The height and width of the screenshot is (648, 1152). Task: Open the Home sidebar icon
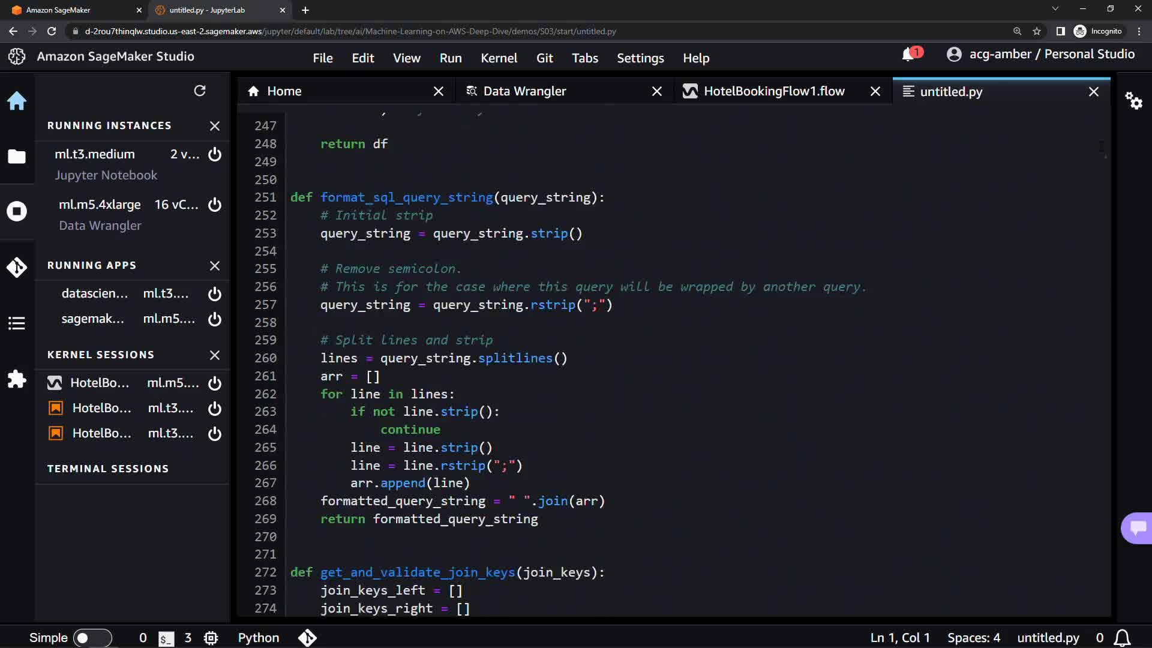pyautogui.click(x=17, y=101)
